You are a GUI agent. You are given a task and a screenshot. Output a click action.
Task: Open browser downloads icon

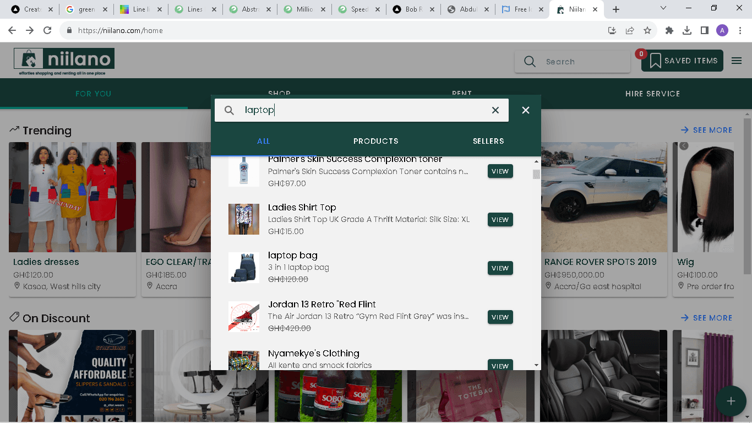point(687,31)
